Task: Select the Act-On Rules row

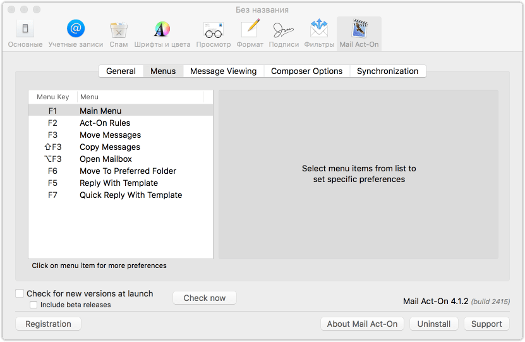Action: coord(121,123)
